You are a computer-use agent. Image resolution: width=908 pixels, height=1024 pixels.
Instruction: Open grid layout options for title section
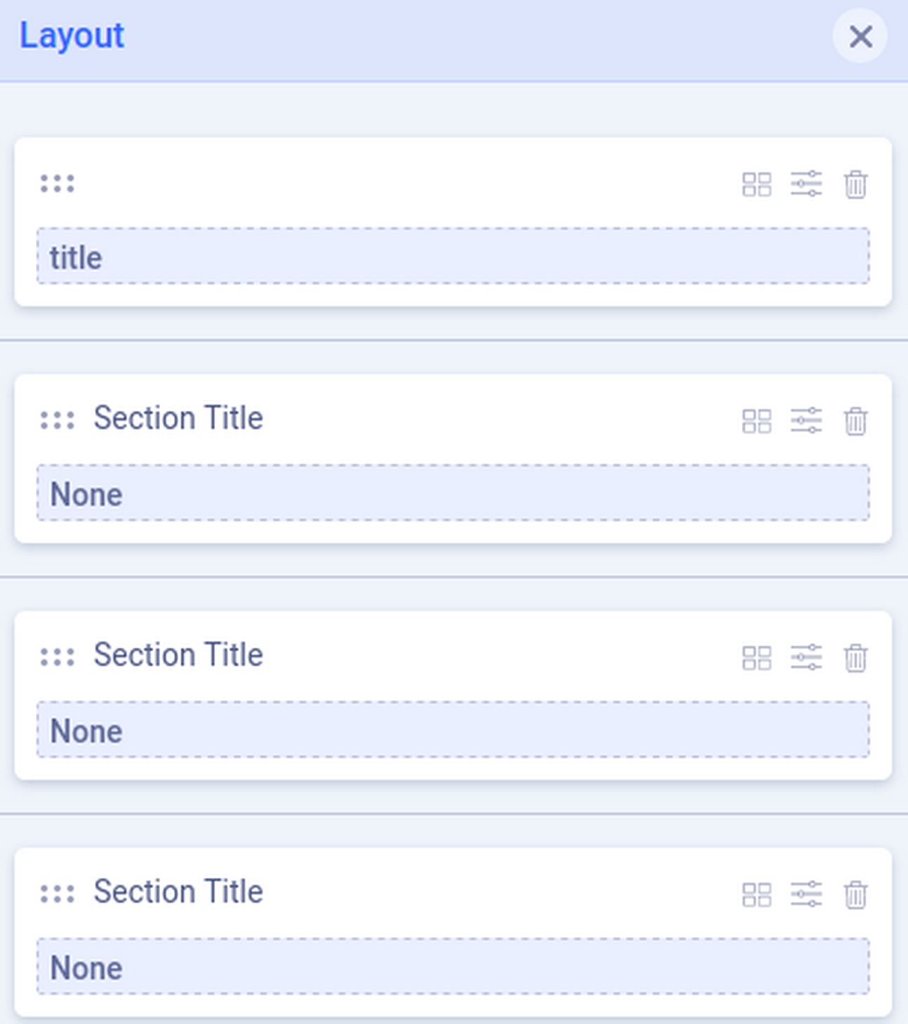[757, 185]
